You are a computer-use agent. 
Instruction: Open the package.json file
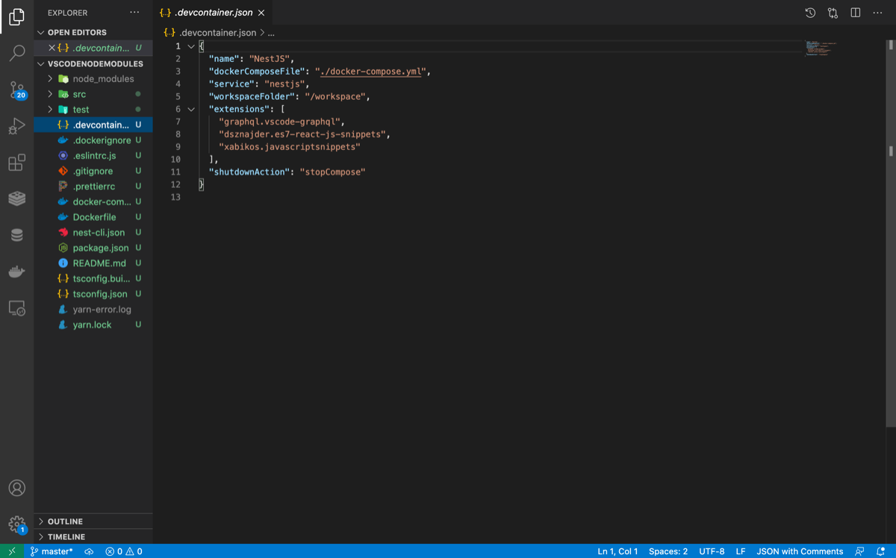coord(93,248)
